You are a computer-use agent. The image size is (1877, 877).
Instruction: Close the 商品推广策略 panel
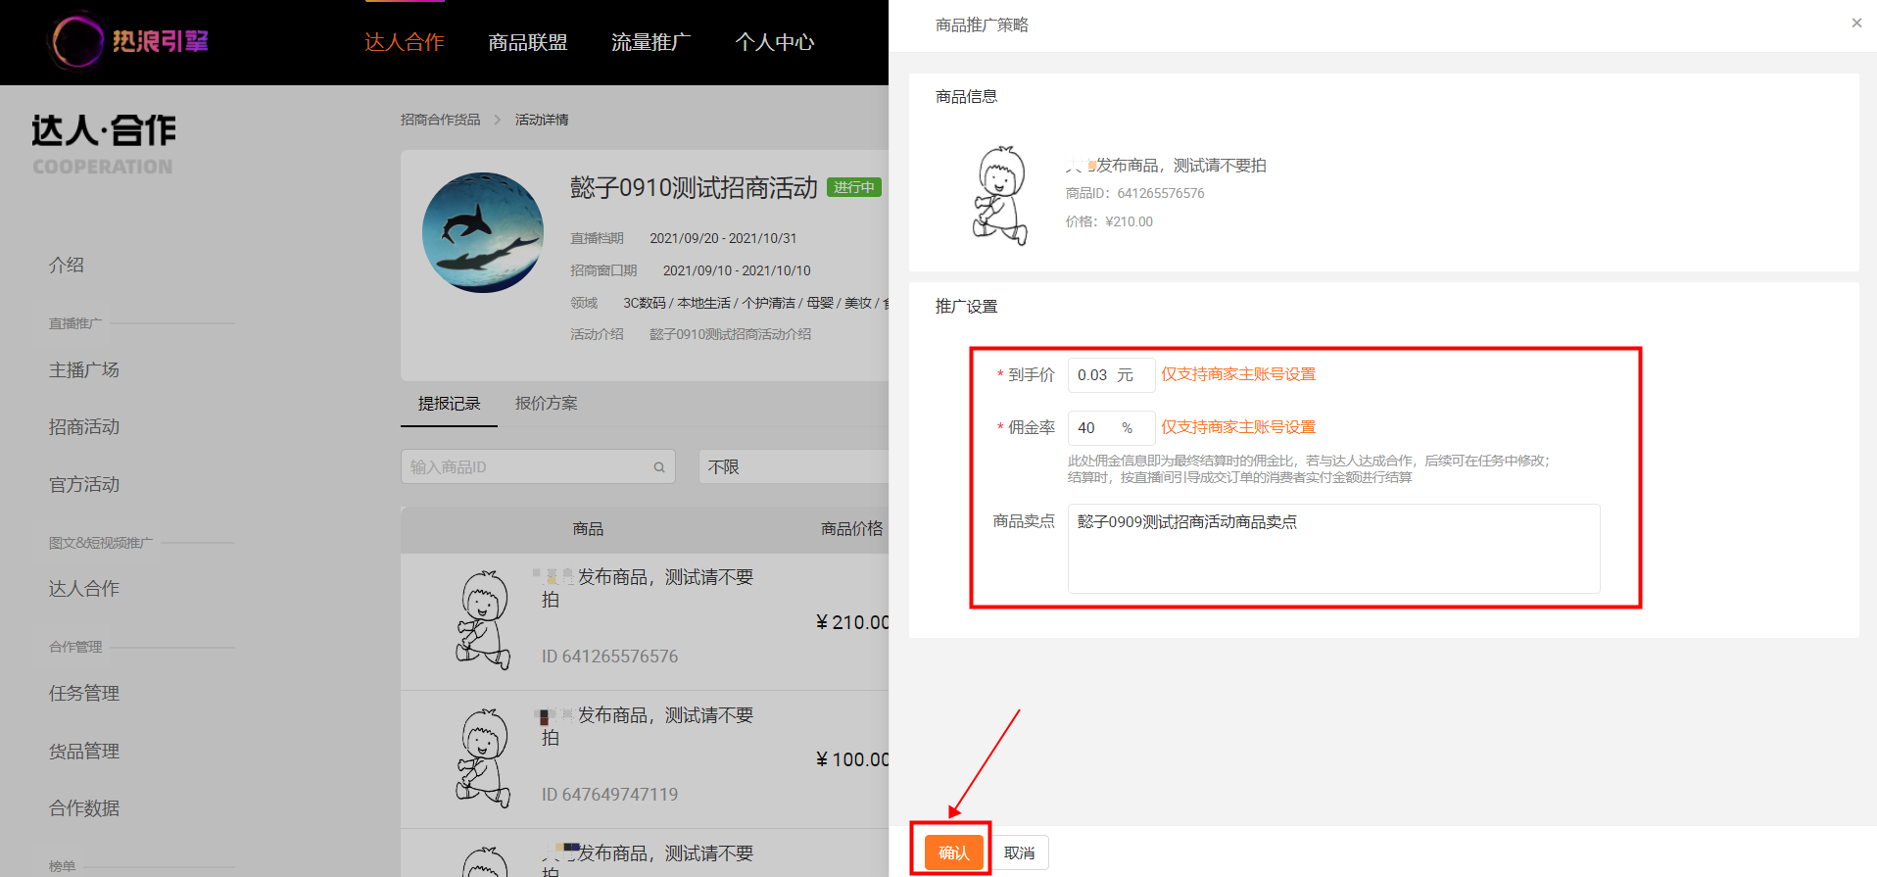pos(1856,23)
